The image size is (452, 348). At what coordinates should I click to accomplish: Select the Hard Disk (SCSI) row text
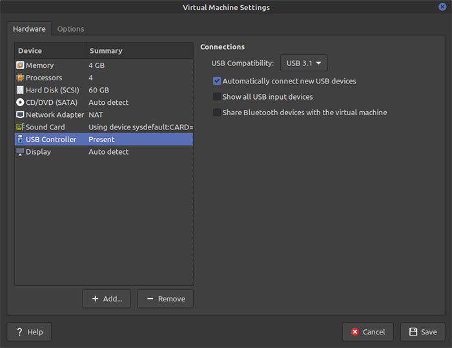pos(52,90)
